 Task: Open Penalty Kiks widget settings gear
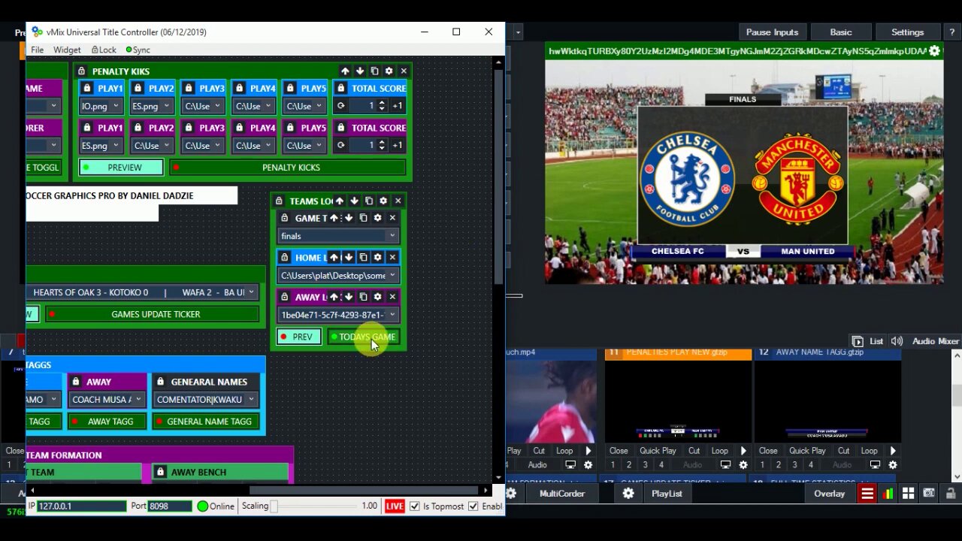pyautogui.click(x=389, y=71)
